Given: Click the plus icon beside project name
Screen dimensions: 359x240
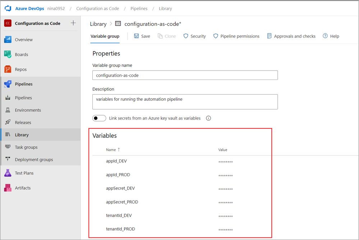Looking at the screenshot, I should (73, 23).
